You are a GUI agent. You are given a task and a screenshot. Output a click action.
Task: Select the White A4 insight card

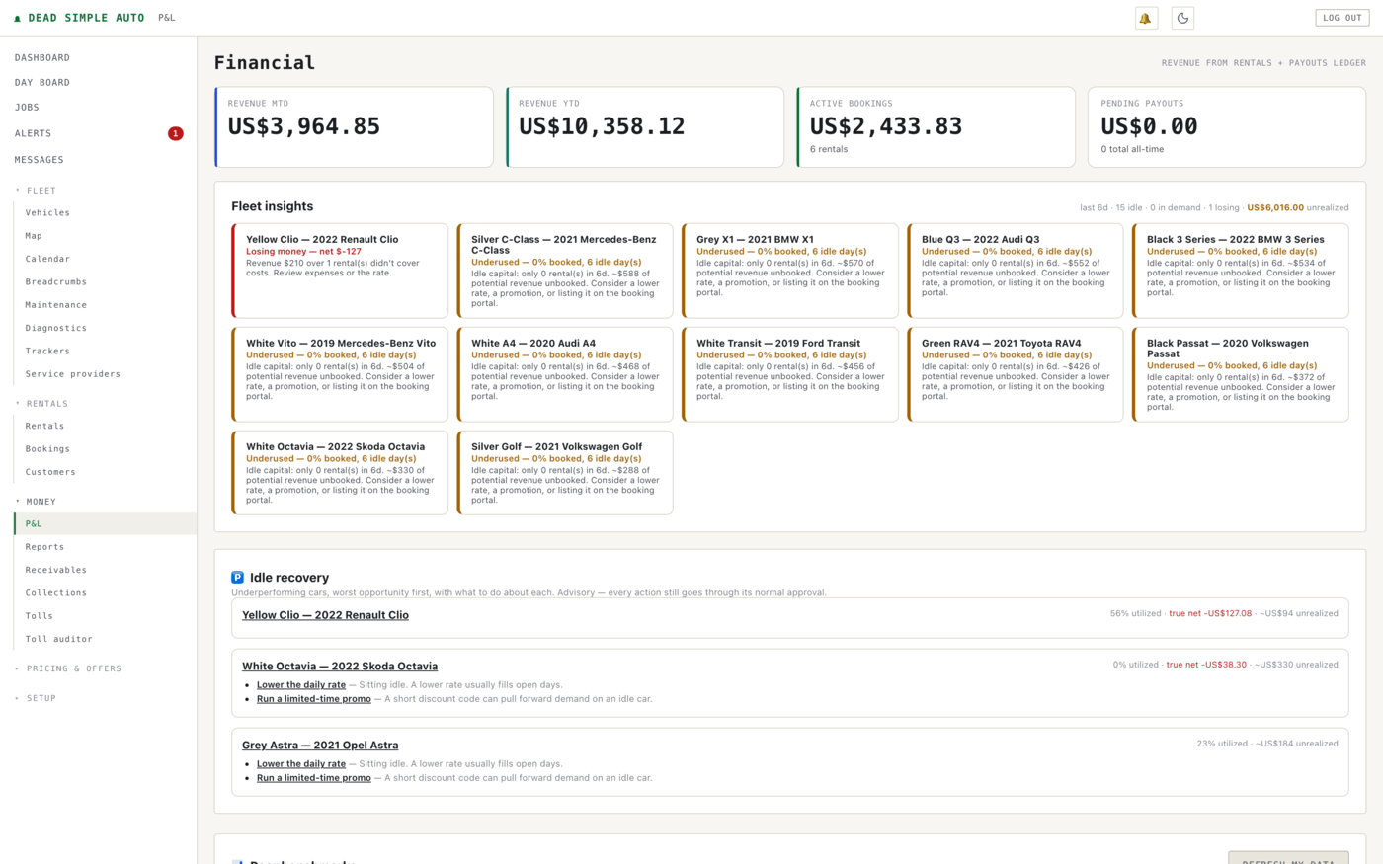[x=565, y=374]
